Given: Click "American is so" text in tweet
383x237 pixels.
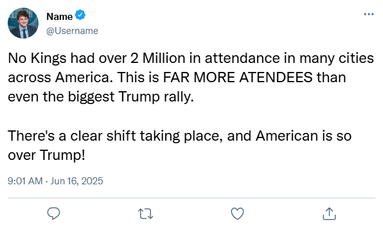Looking at the screenshot, I should tap(303, 136).
